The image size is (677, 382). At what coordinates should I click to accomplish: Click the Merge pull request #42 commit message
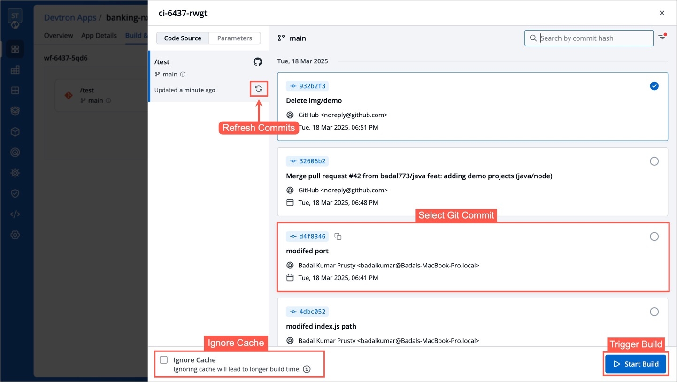coord(419,176)
